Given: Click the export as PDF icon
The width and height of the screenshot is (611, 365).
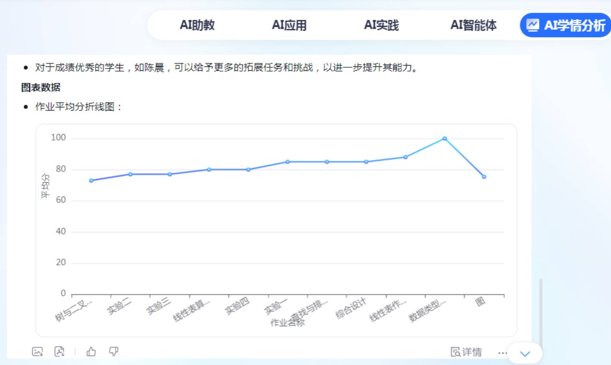Looking at the screenshot, I should pos(60,352).
